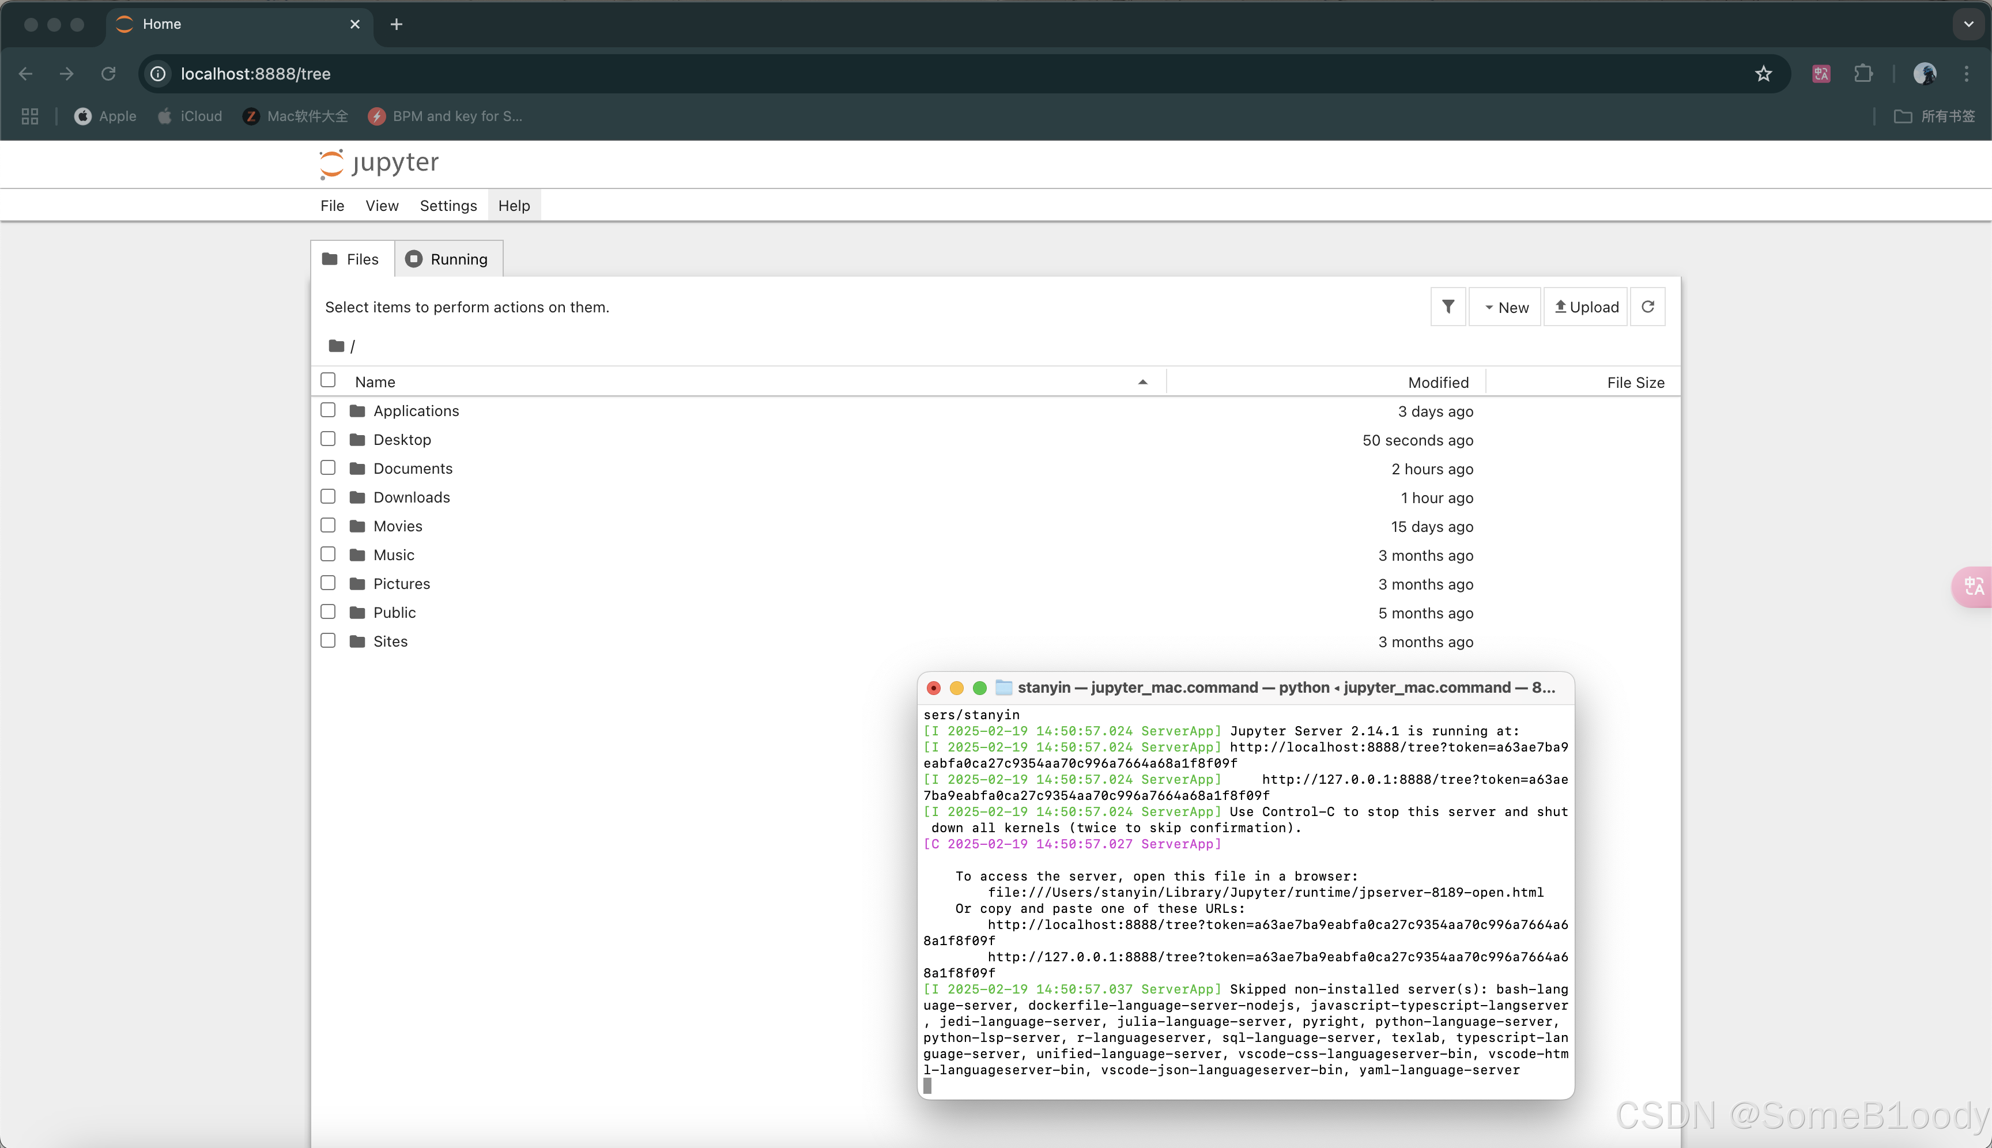
Task: Open the Chrome profile avatar
Action: click(x=1924, y=73)
